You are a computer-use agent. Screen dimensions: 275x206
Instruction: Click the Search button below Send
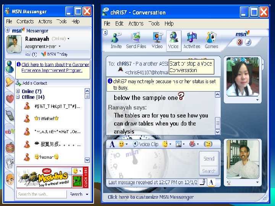[209, 171]
